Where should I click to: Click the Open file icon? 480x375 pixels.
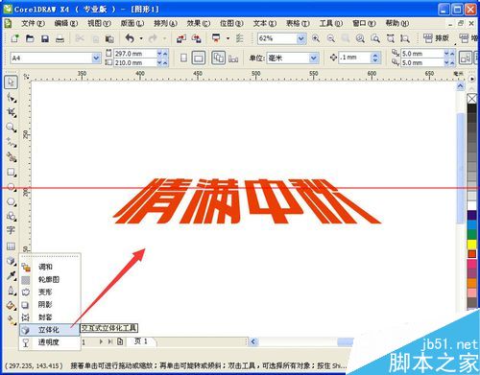[30, 38]
